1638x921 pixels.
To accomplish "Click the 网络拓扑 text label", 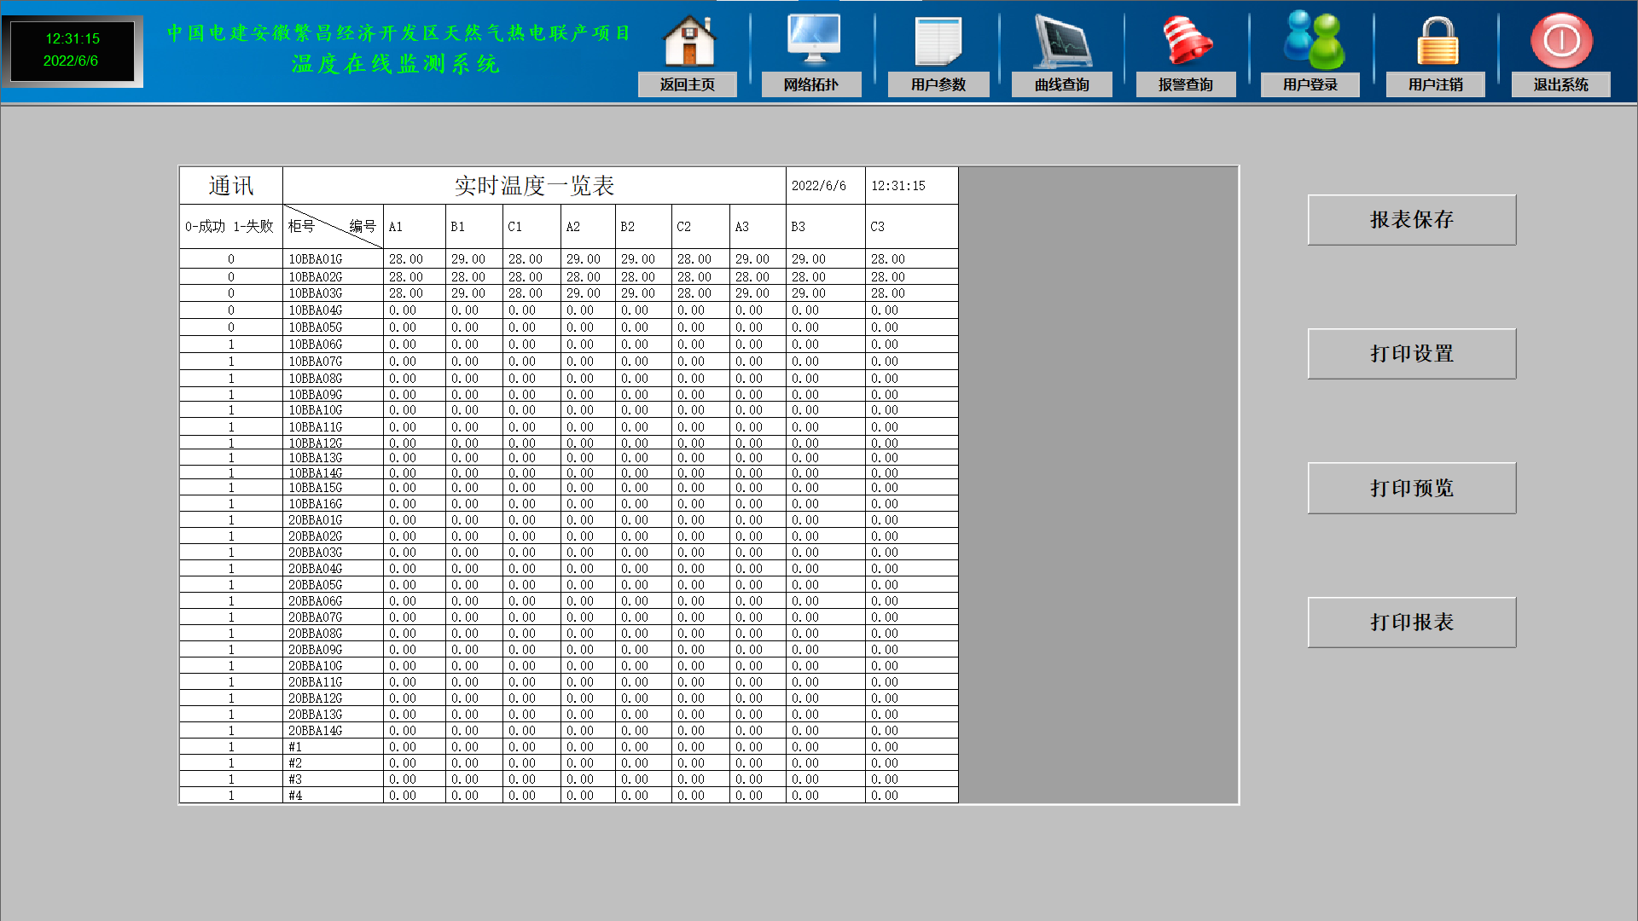I will (x=811, y=84).
